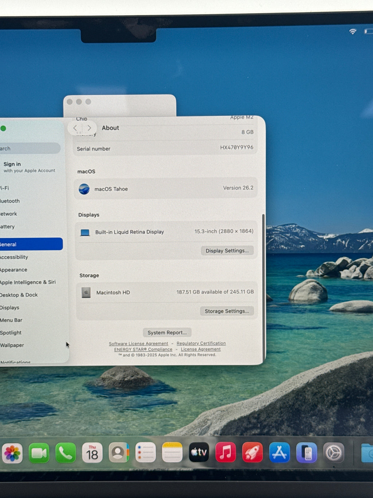Open Display Settings button
This screenshot has height=498, width=373.
(x=227, y=251)
